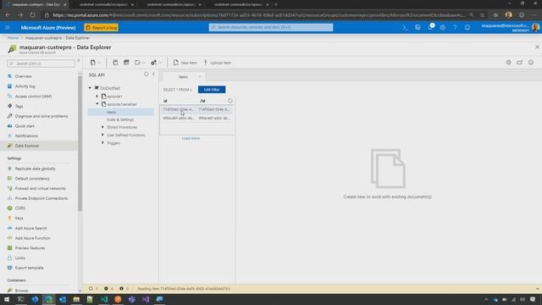Open the notifications bell in Azure header
The height and width of the screenshot is (305, 542).
[430, 27]
